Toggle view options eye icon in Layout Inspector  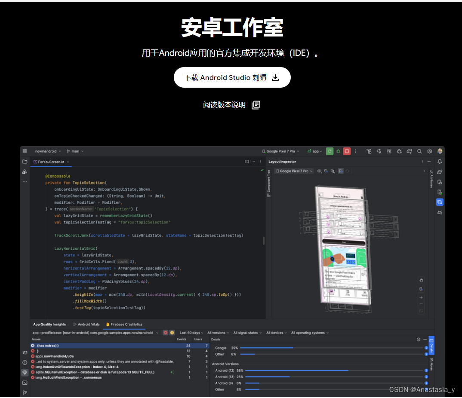point(319,171)
